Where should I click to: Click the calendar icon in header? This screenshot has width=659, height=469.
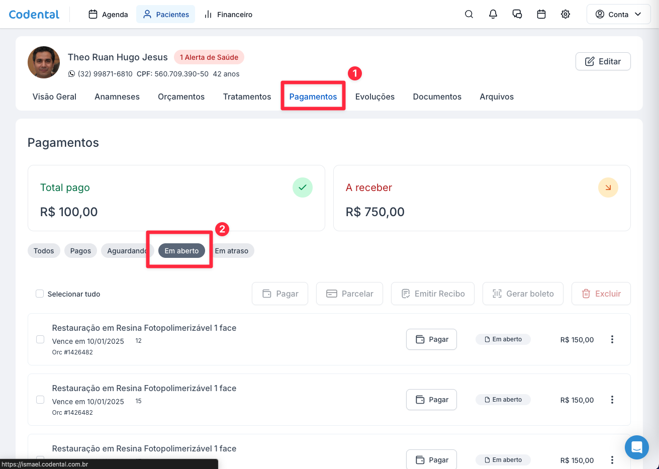(541, 14)
